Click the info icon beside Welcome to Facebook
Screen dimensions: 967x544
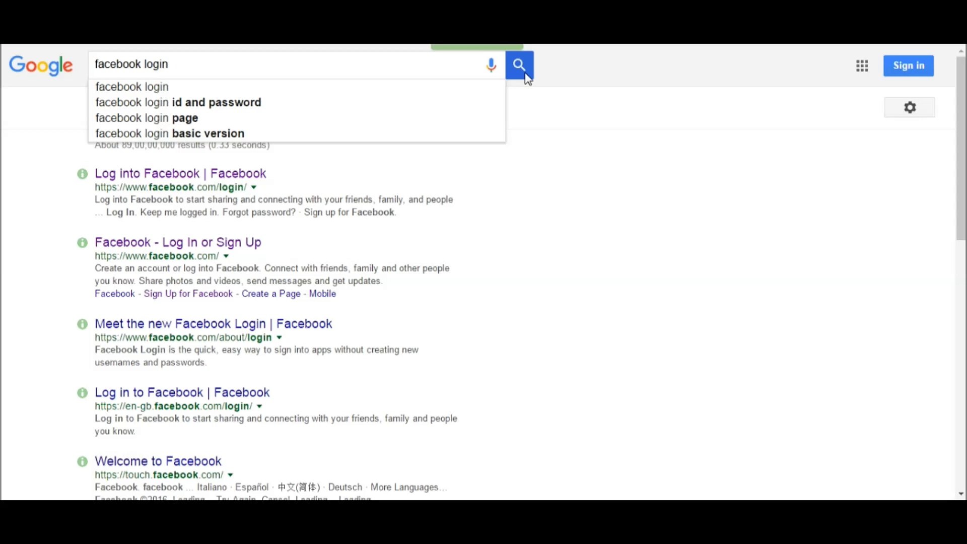(x=83, y=461)
